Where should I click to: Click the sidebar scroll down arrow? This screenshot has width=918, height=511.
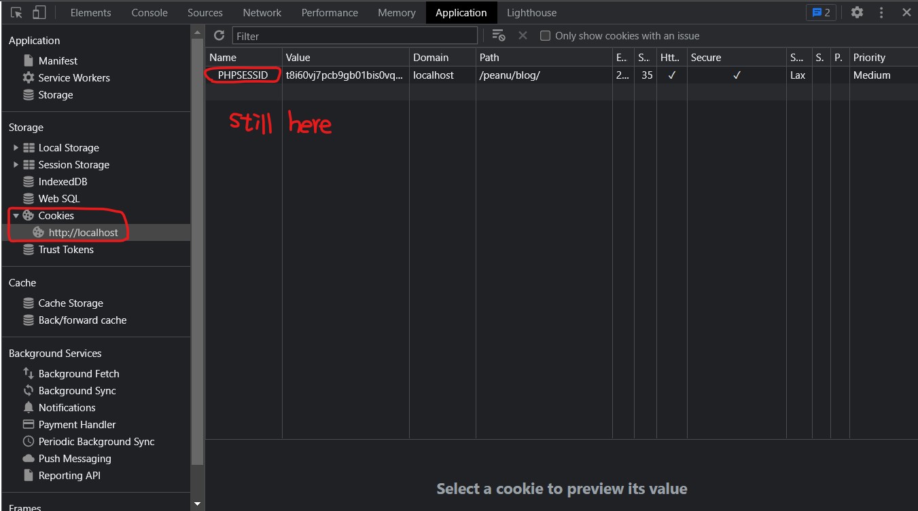(197, 504)
